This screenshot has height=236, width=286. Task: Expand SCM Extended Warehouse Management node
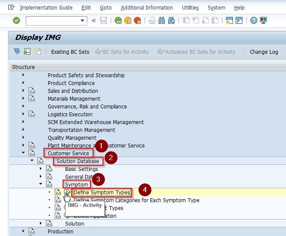[x=23, y=122]
